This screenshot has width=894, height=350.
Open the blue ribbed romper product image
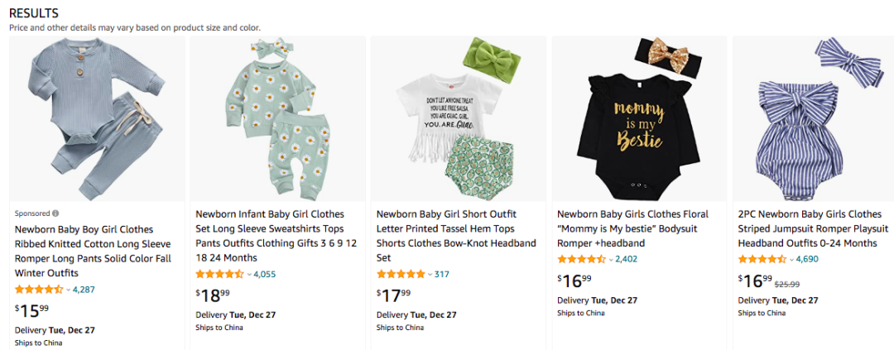95,119
